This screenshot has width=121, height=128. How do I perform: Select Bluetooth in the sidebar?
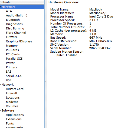(13, 20)
